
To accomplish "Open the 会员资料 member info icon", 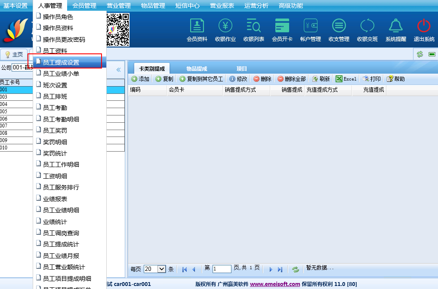I will click(x=197, y=26).
